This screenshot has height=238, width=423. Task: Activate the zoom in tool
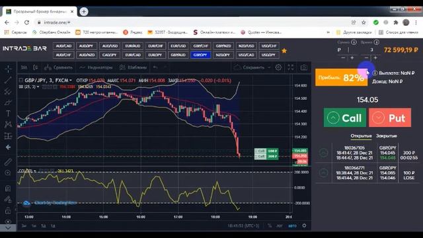pyautogui.click(x=8, y=173)
